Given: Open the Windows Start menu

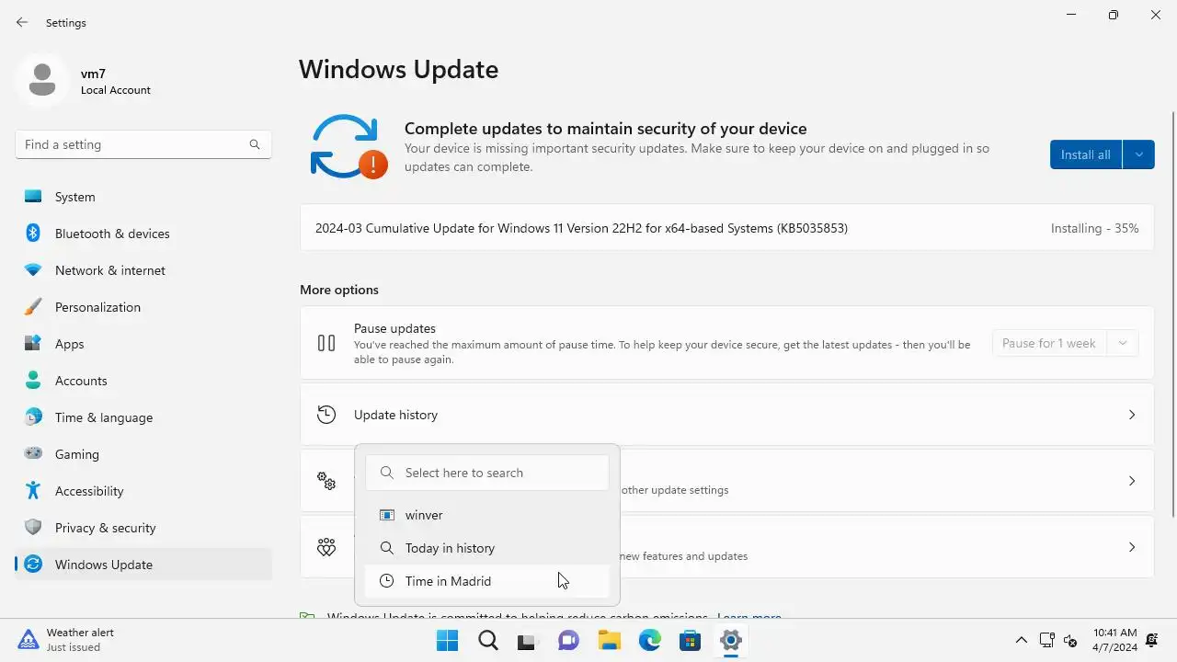Looking at the screenshot, I should point(447,640).
